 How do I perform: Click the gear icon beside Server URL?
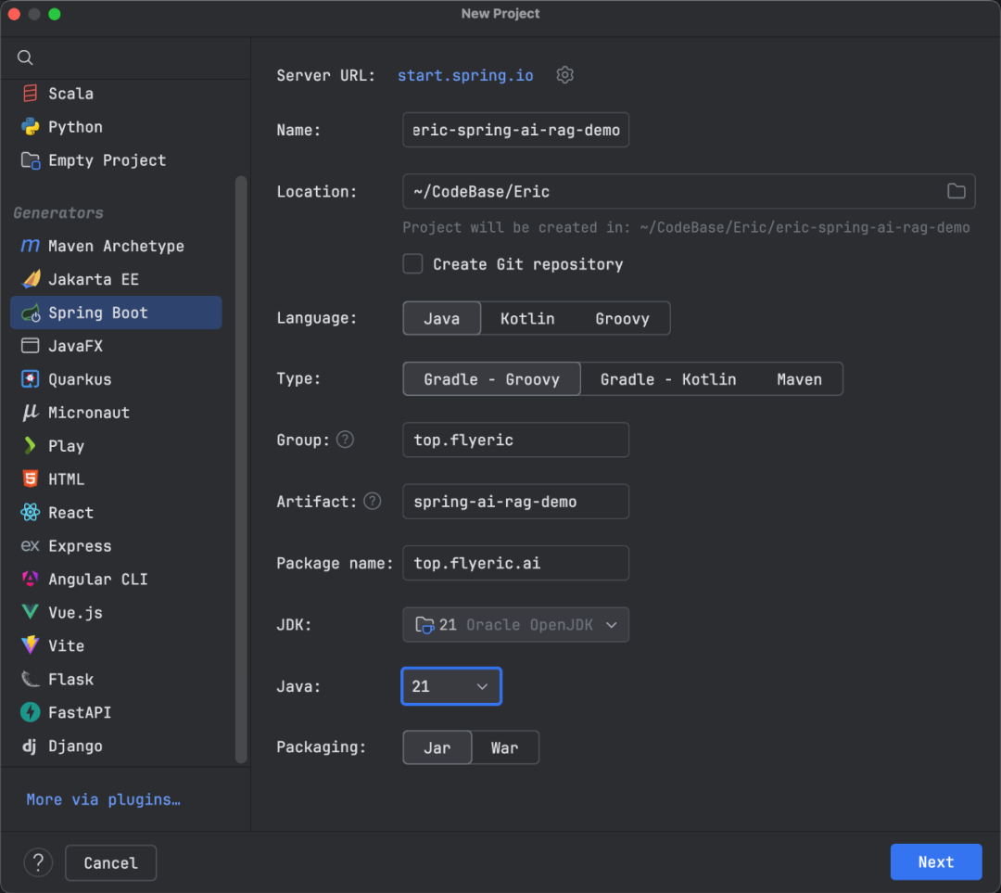[x=564, y=75]
